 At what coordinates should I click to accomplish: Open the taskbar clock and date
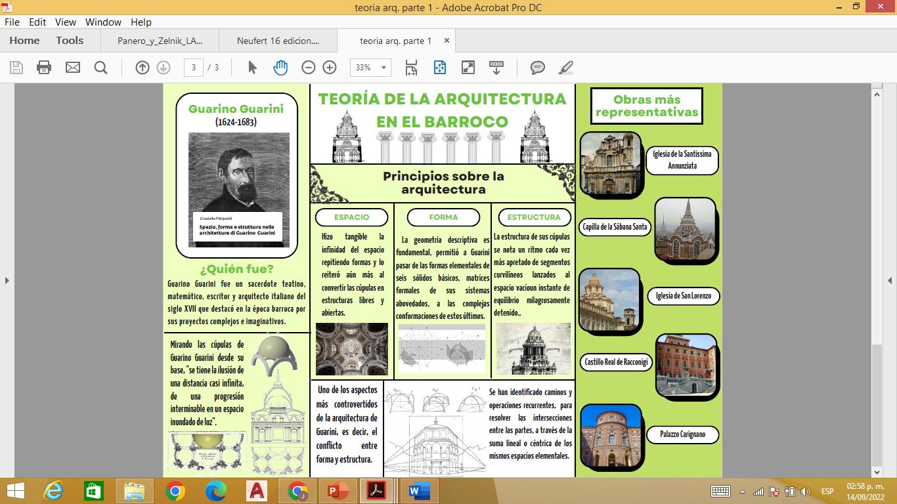click(x=865, y=491)
